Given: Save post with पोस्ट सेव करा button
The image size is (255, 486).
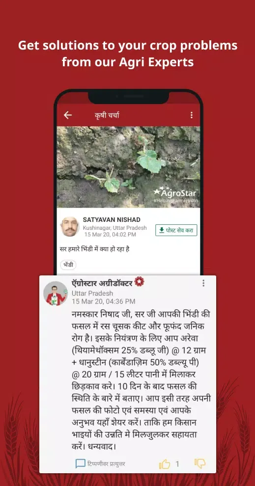Looking at the screenshot, I should click(x=176, y=230).
